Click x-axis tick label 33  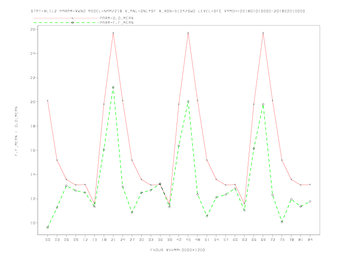[151, 240]
